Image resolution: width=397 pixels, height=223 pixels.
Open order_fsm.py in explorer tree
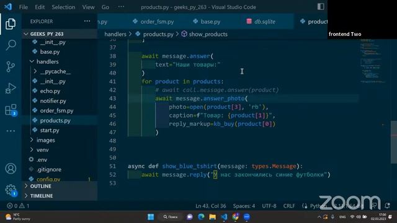click(x=56, y=111)
